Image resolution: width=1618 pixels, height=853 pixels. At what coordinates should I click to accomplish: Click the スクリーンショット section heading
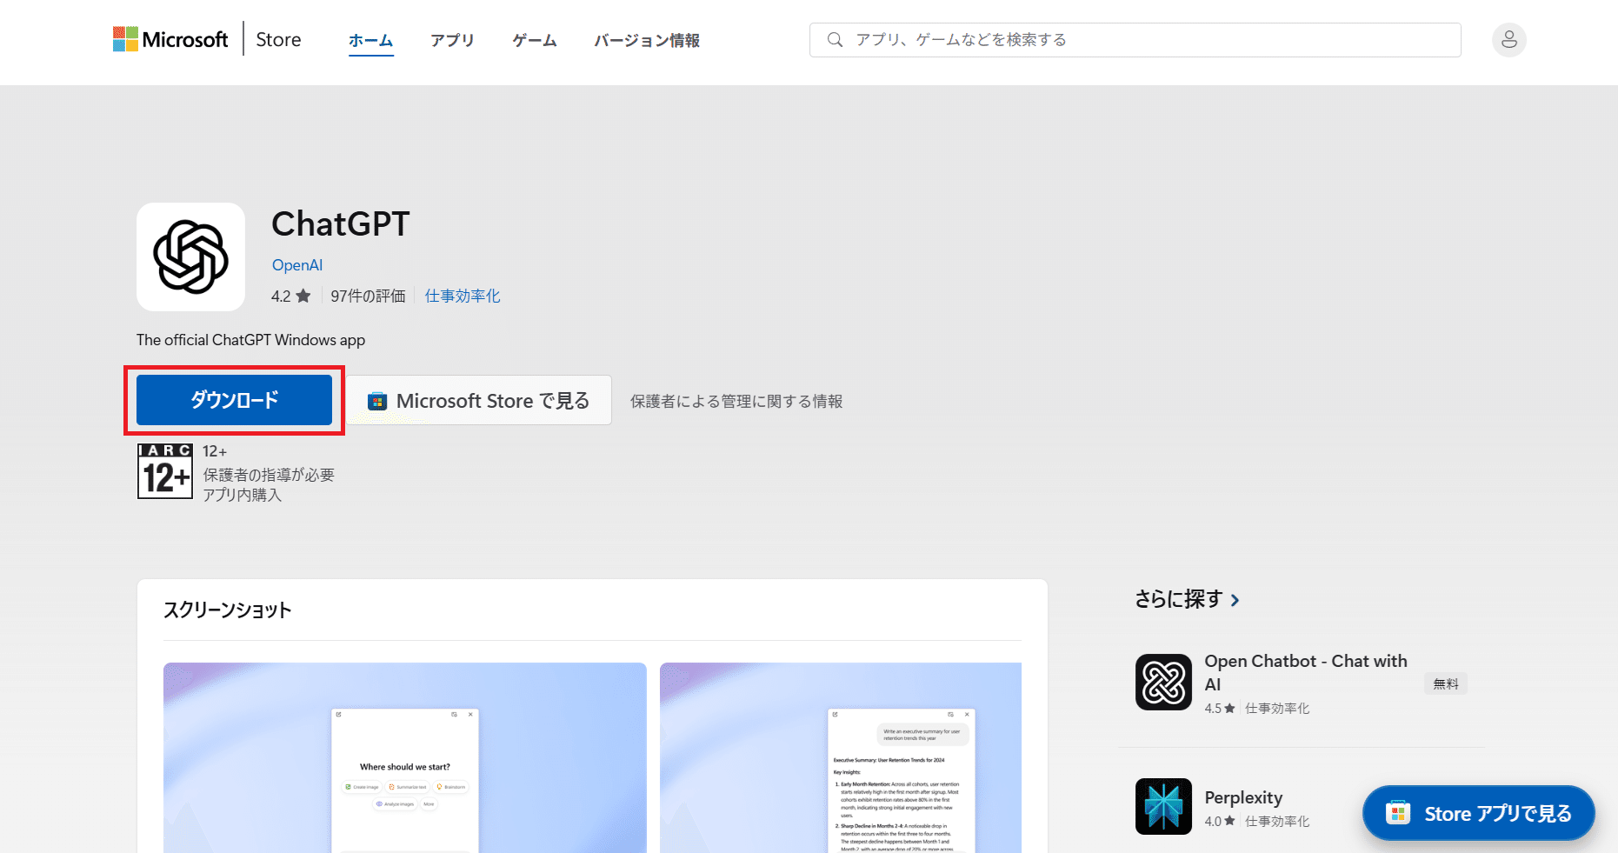coord(228,610)
